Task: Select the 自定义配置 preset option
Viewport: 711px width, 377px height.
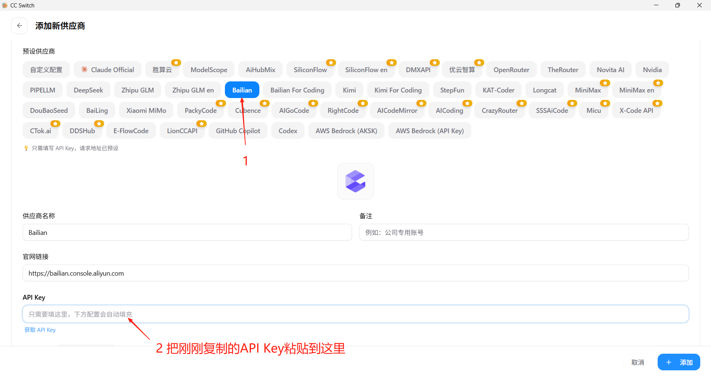Action: pyautogui.click(x=46, y=69)
